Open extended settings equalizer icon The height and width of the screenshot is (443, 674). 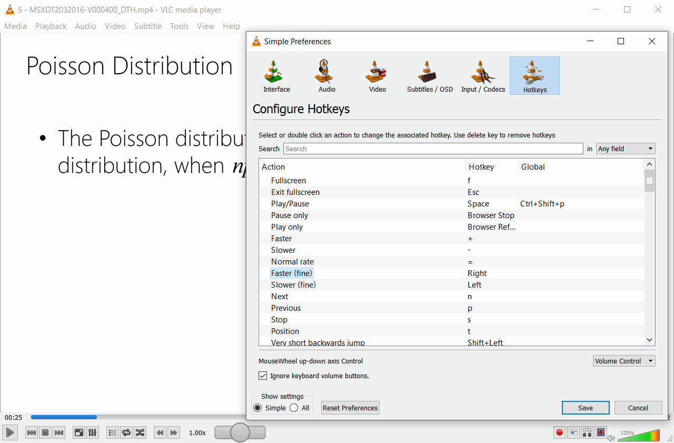(x=93, y=432)
